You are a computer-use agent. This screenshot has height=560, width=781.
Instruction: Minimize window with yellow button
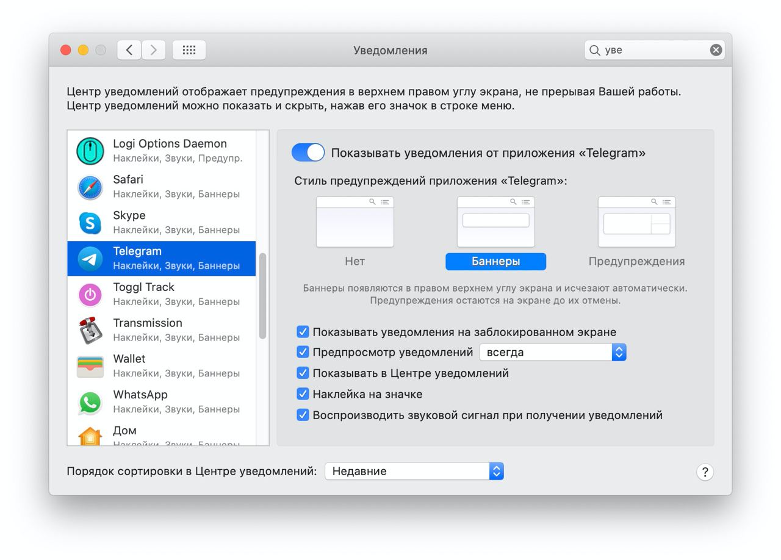point(83,50)
